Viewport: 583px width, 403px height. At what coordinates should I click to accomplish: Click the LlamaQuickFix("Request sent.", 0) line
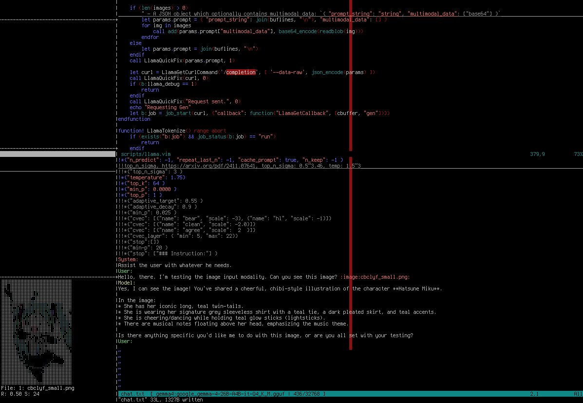(x=185, y=101)
